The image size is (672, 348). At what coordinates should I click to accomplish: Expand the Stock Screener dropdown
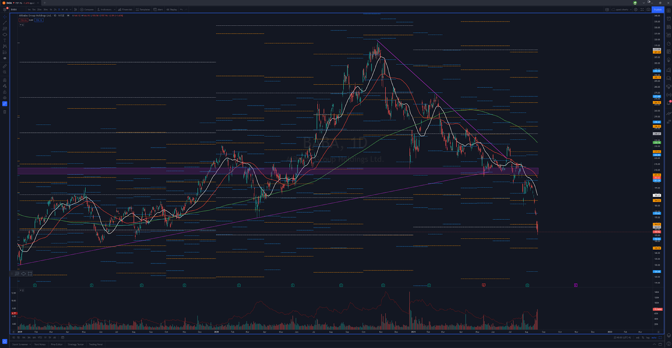30,344
